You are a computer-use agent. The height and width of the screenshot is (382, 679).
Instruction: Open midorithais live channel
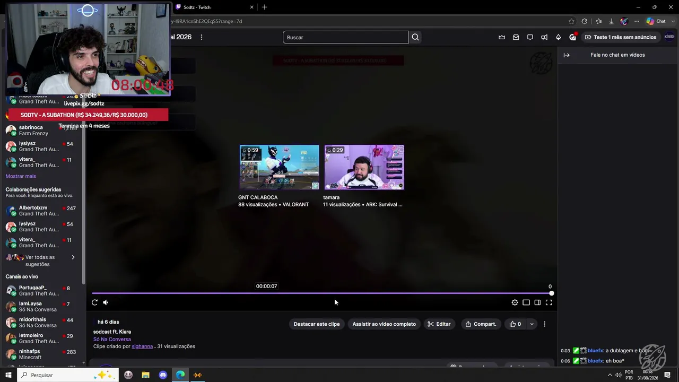[x=42, y=323]
